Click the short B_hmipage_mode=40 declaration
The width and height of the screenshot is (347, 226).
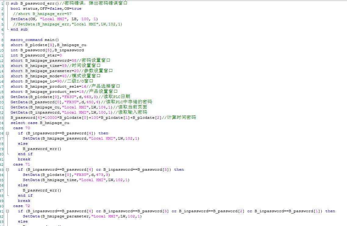[55, 76]
